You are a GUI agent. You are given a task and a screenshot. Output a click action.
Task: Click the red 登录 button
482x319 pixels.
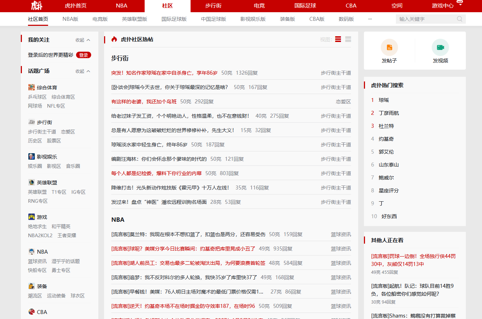pyautogui.click(x=84, y=55)
